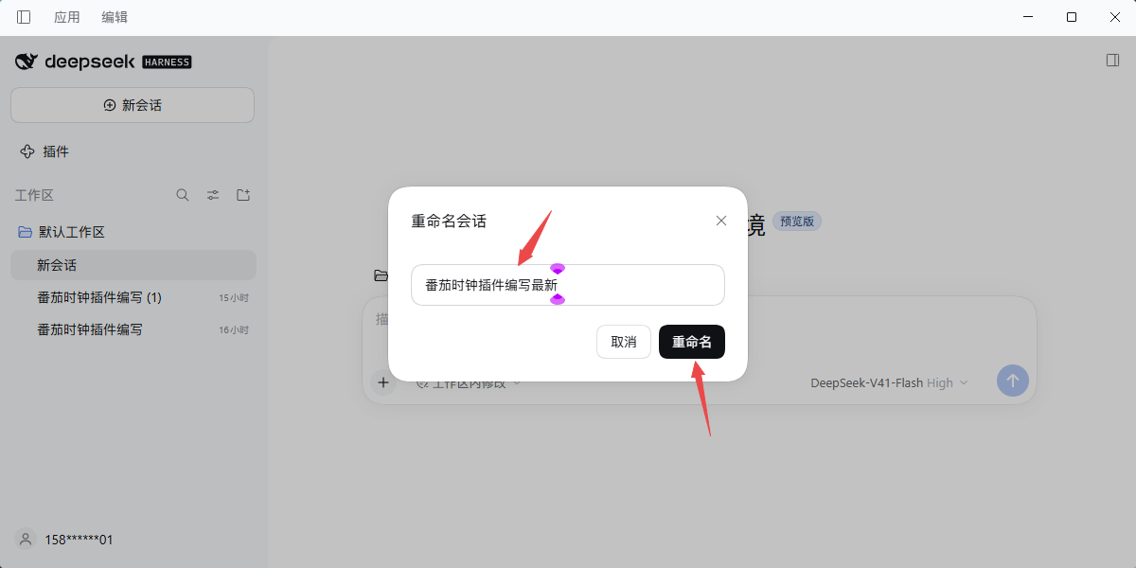Click the plus attachment icon
The height and width of the screenshot is (568, 1136).
tap(383, 382)
